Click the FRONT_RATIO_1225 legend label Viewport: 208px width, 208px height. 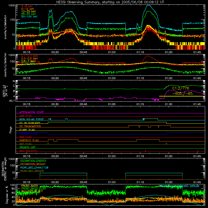click(34, 188)
